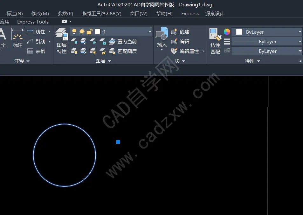Toggle freeze sun icon for layer 0
Viewport: 303px width, 215px height.
pos(82,31)
